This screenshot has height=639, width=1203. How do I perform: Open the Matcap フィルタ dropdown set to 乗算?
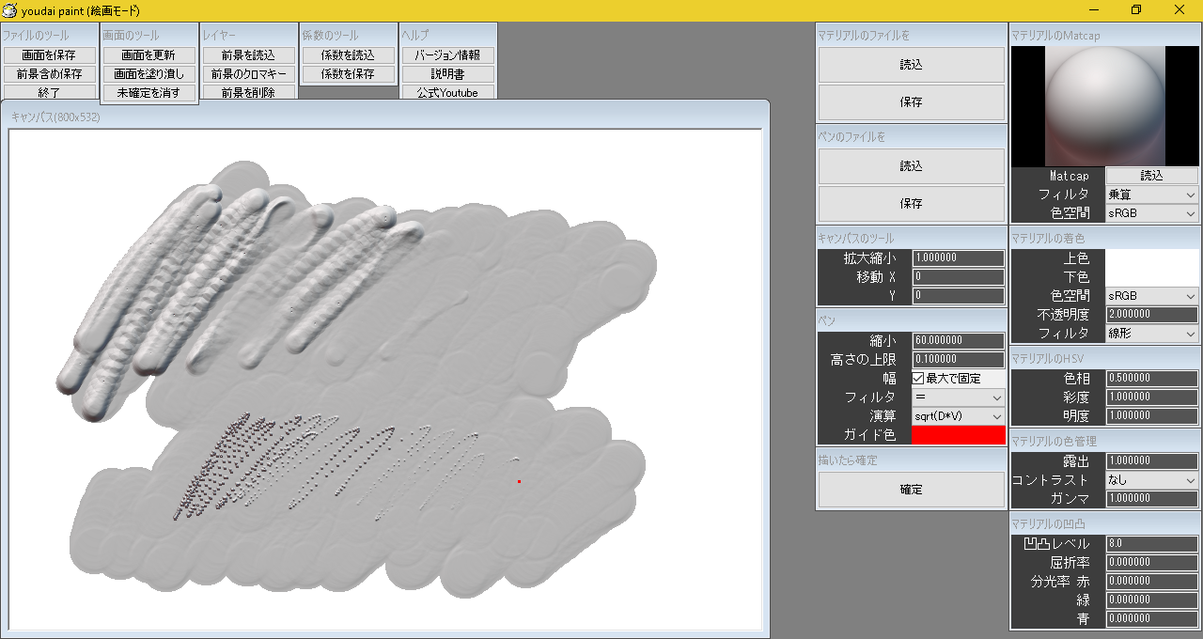coord(1151,195)
